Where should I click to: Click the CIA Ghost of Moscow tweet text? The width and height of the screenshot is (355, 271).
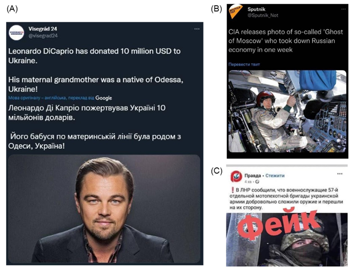(286, 41)
